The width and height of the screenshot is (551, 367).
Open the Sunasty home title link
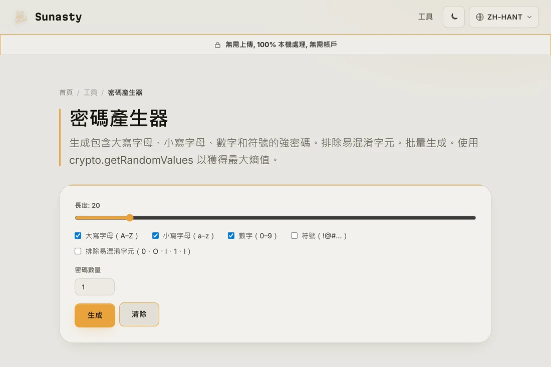point(58,17)
